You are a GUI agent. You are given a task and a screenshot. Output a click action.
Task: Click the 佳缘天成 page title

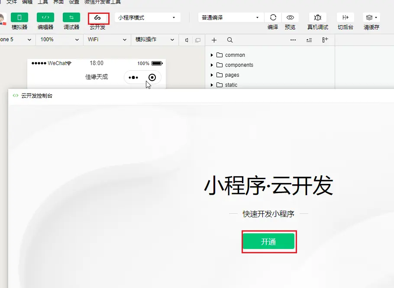(97, 77)
